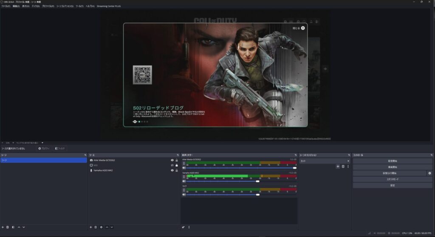Click the スタジオモード studio mode button

[393, 179]
